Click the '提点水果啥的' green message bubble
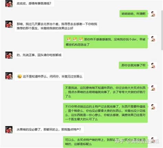The image size is (163, 148). click(105, 92)
